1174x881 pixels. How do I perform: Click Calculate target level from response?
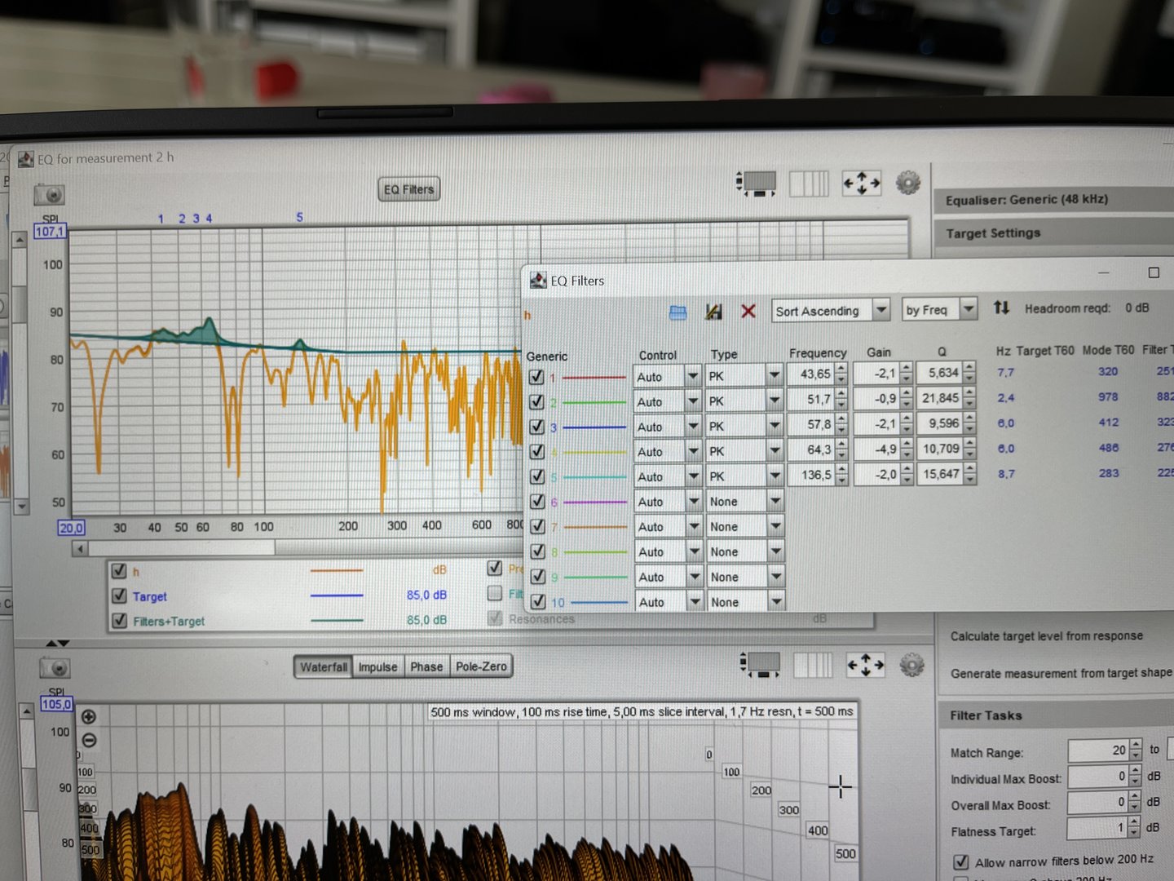pyautogui.click(x=1046, y=635)
